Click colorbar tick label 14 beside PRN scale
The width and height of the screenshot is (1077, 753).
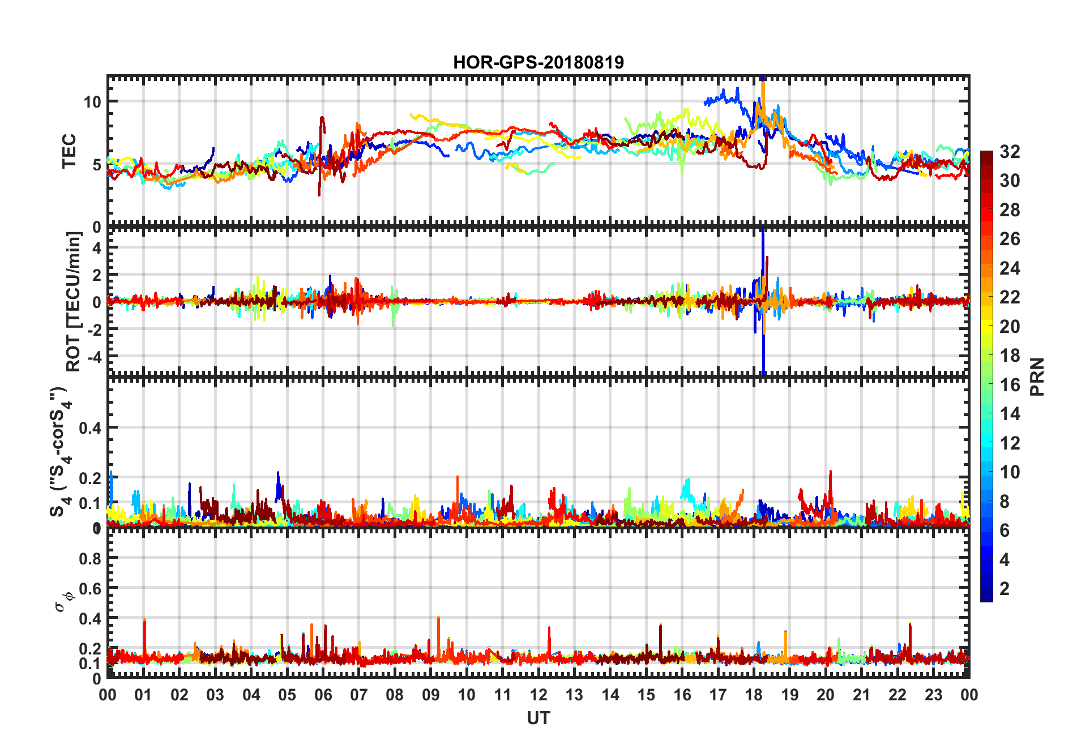(1010, 414)
